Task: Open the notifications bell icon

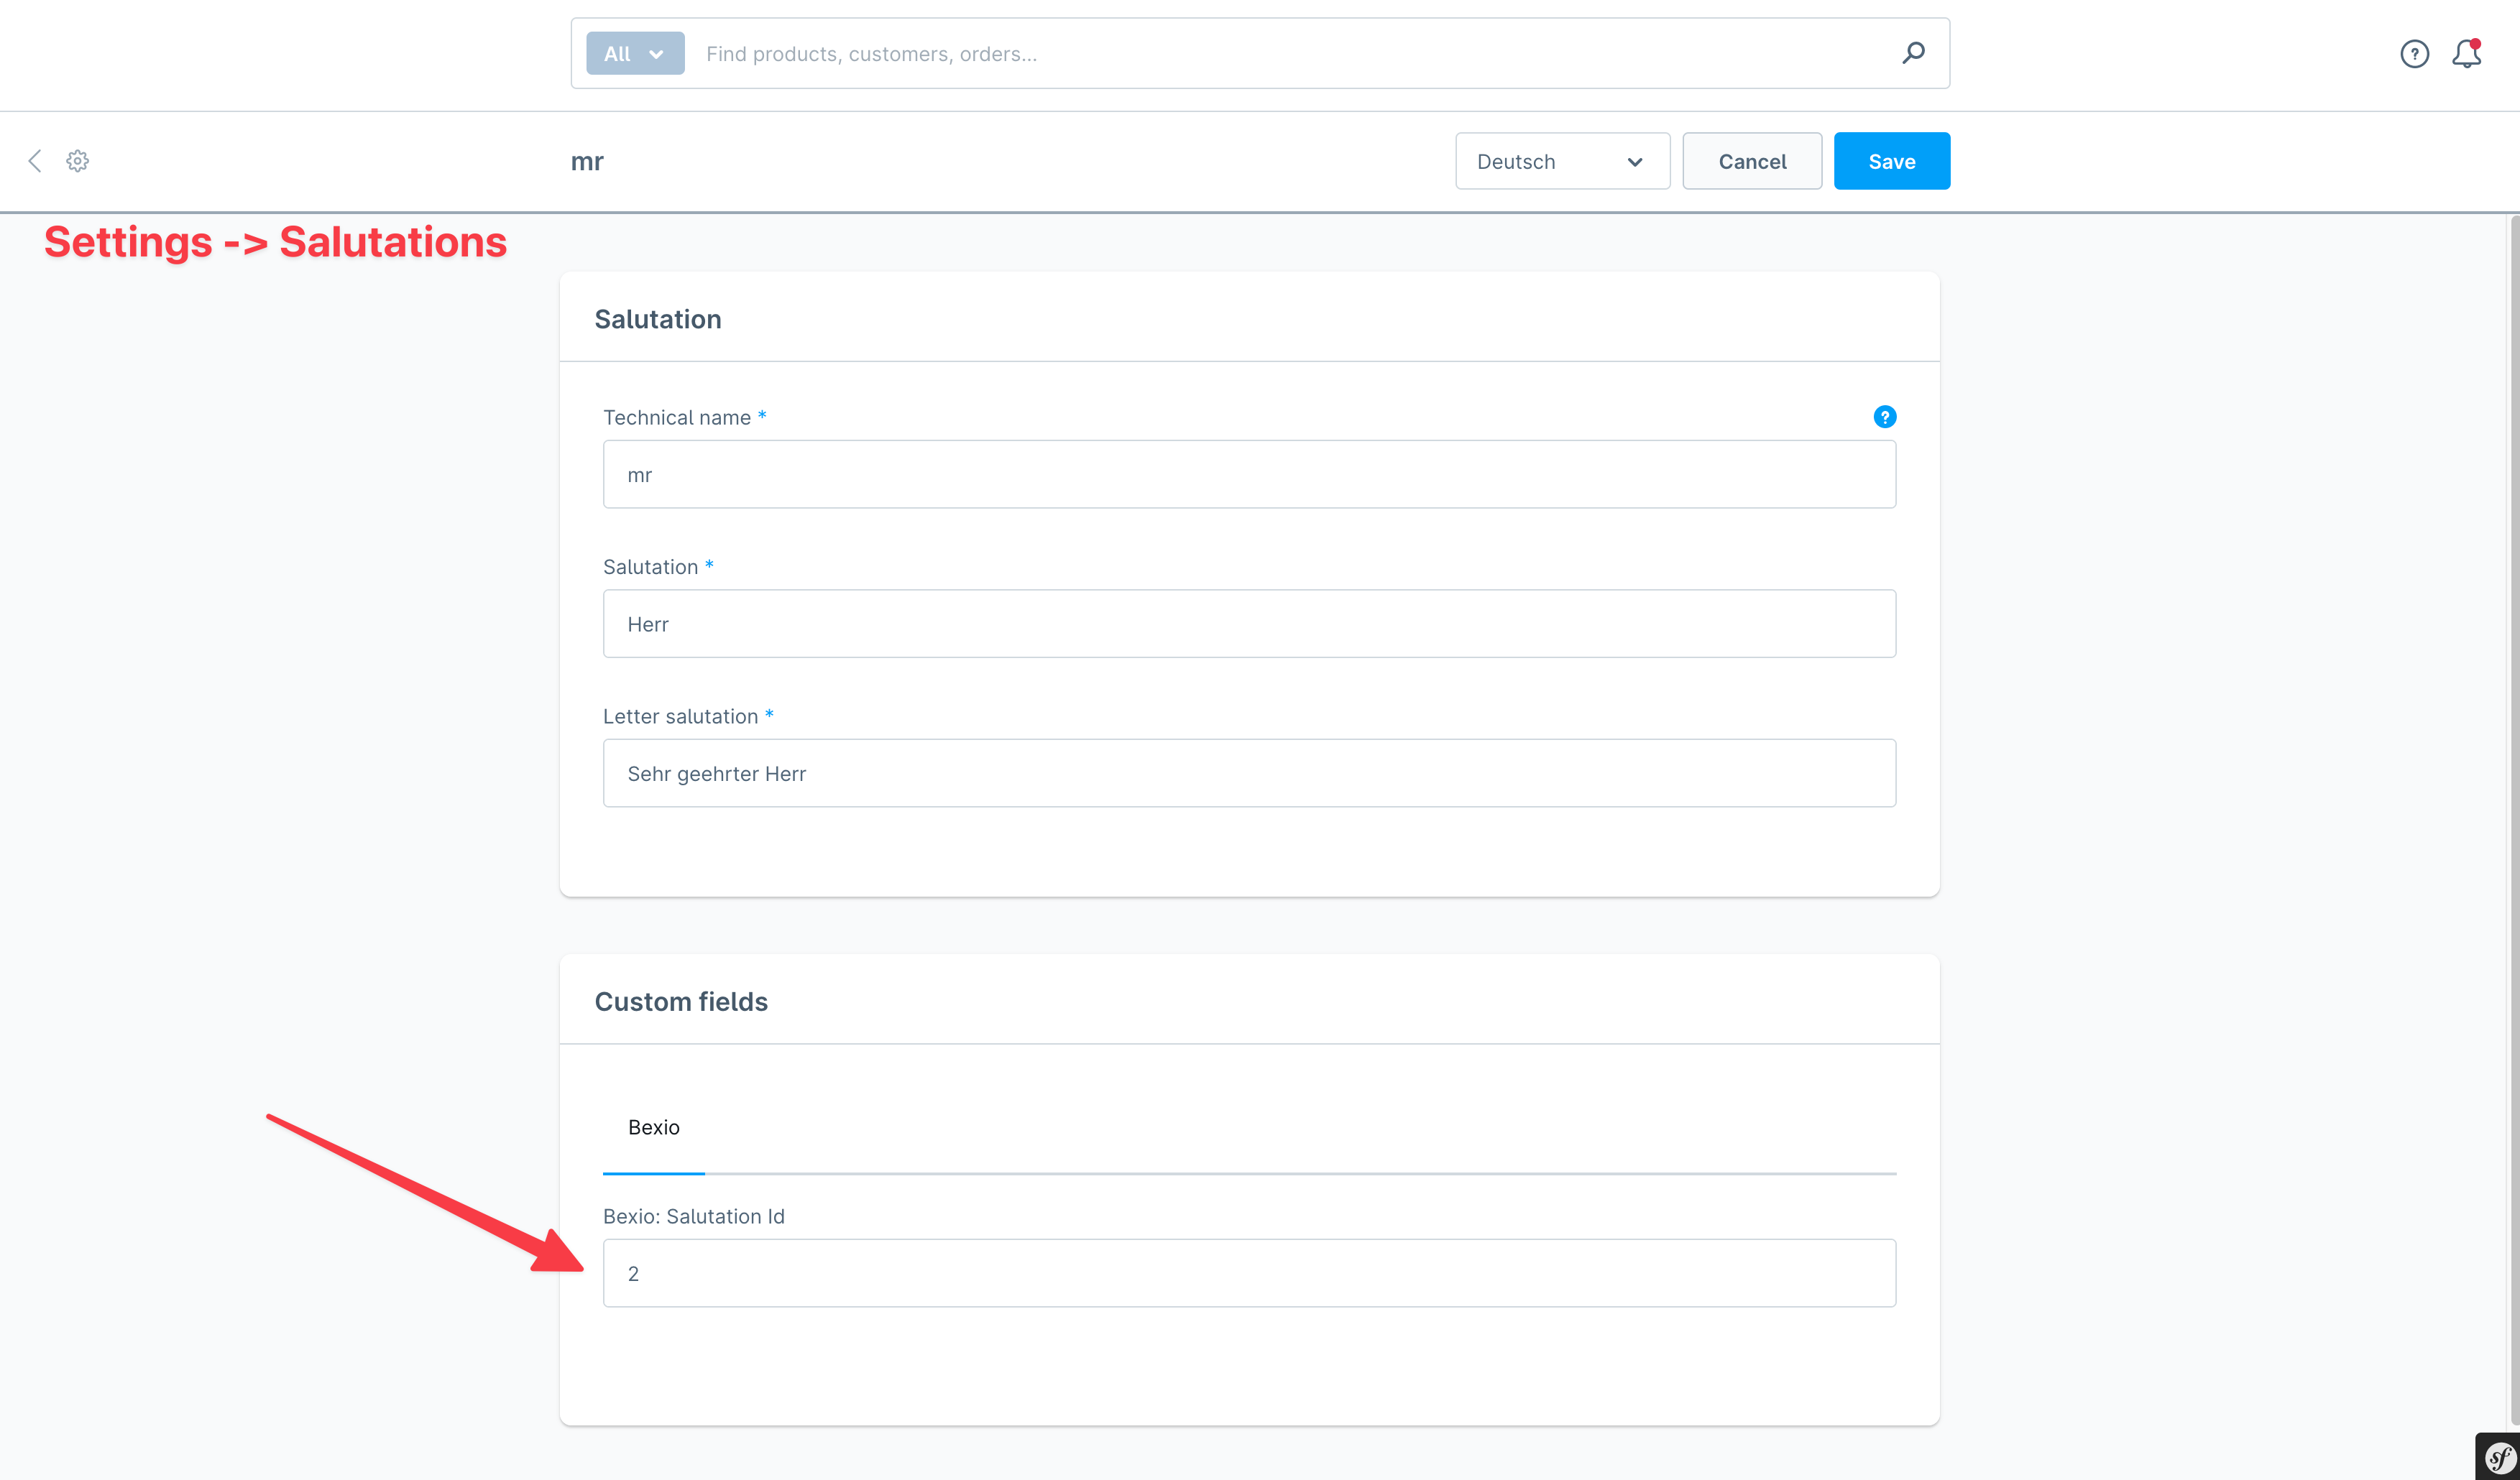Action: [2466, 54]
